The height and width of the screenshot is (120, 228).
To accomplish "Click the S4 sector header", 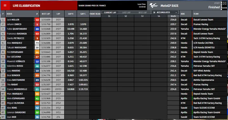I will click(x=159, y=16).
